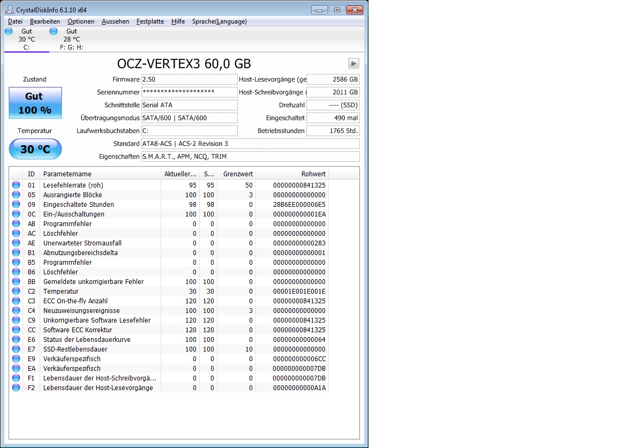Click Betriebsstunden value 1765 Std.
Image resolution: width=617 pixels, height=448 pixels.
[x=333, y=131]
